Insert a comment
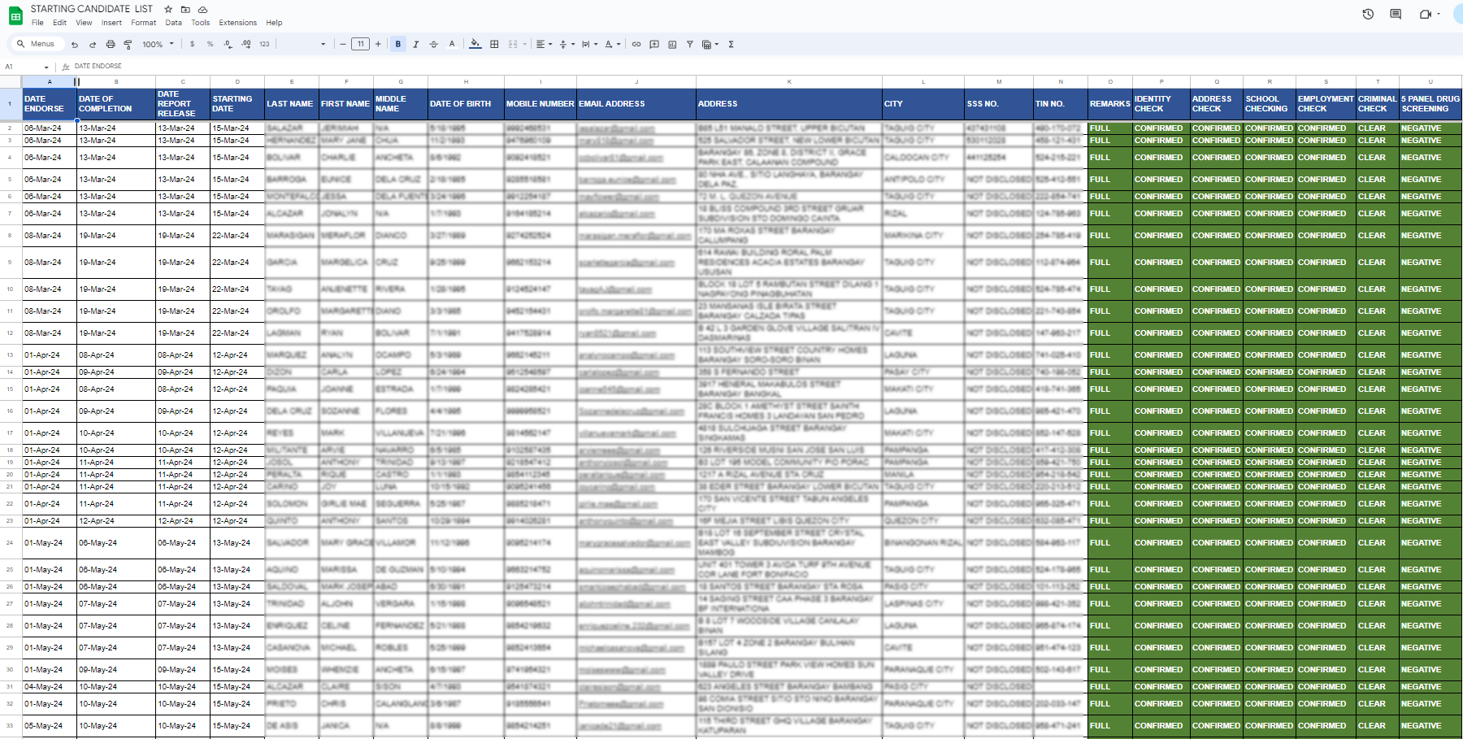This screenshot has height=739, width=1463. click(x=654, y=45)
